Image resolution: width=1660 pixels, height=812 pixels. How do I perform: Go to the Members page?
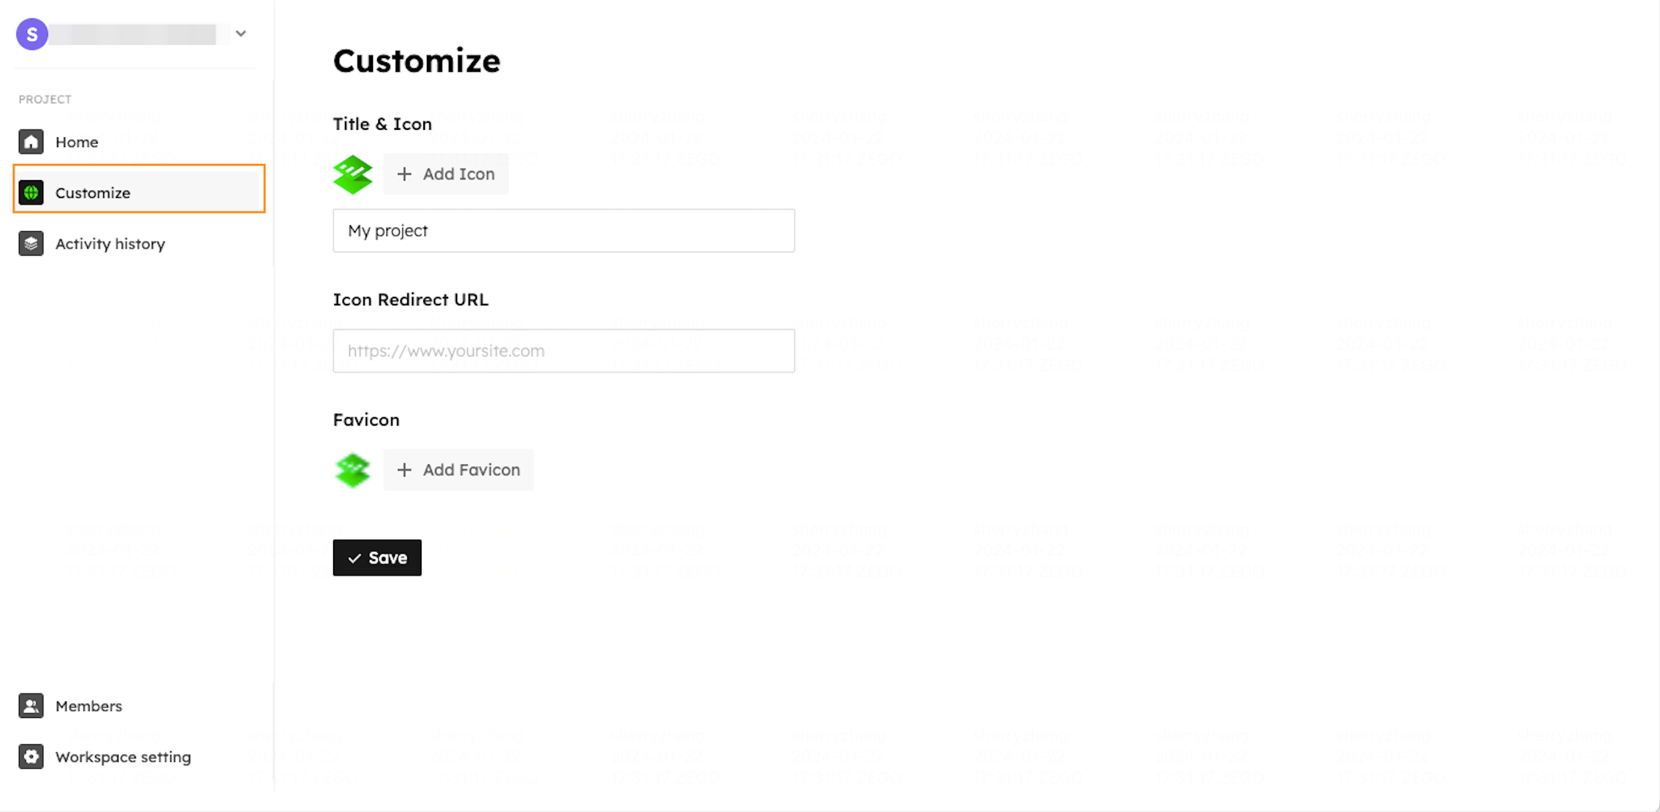[89, 706]
